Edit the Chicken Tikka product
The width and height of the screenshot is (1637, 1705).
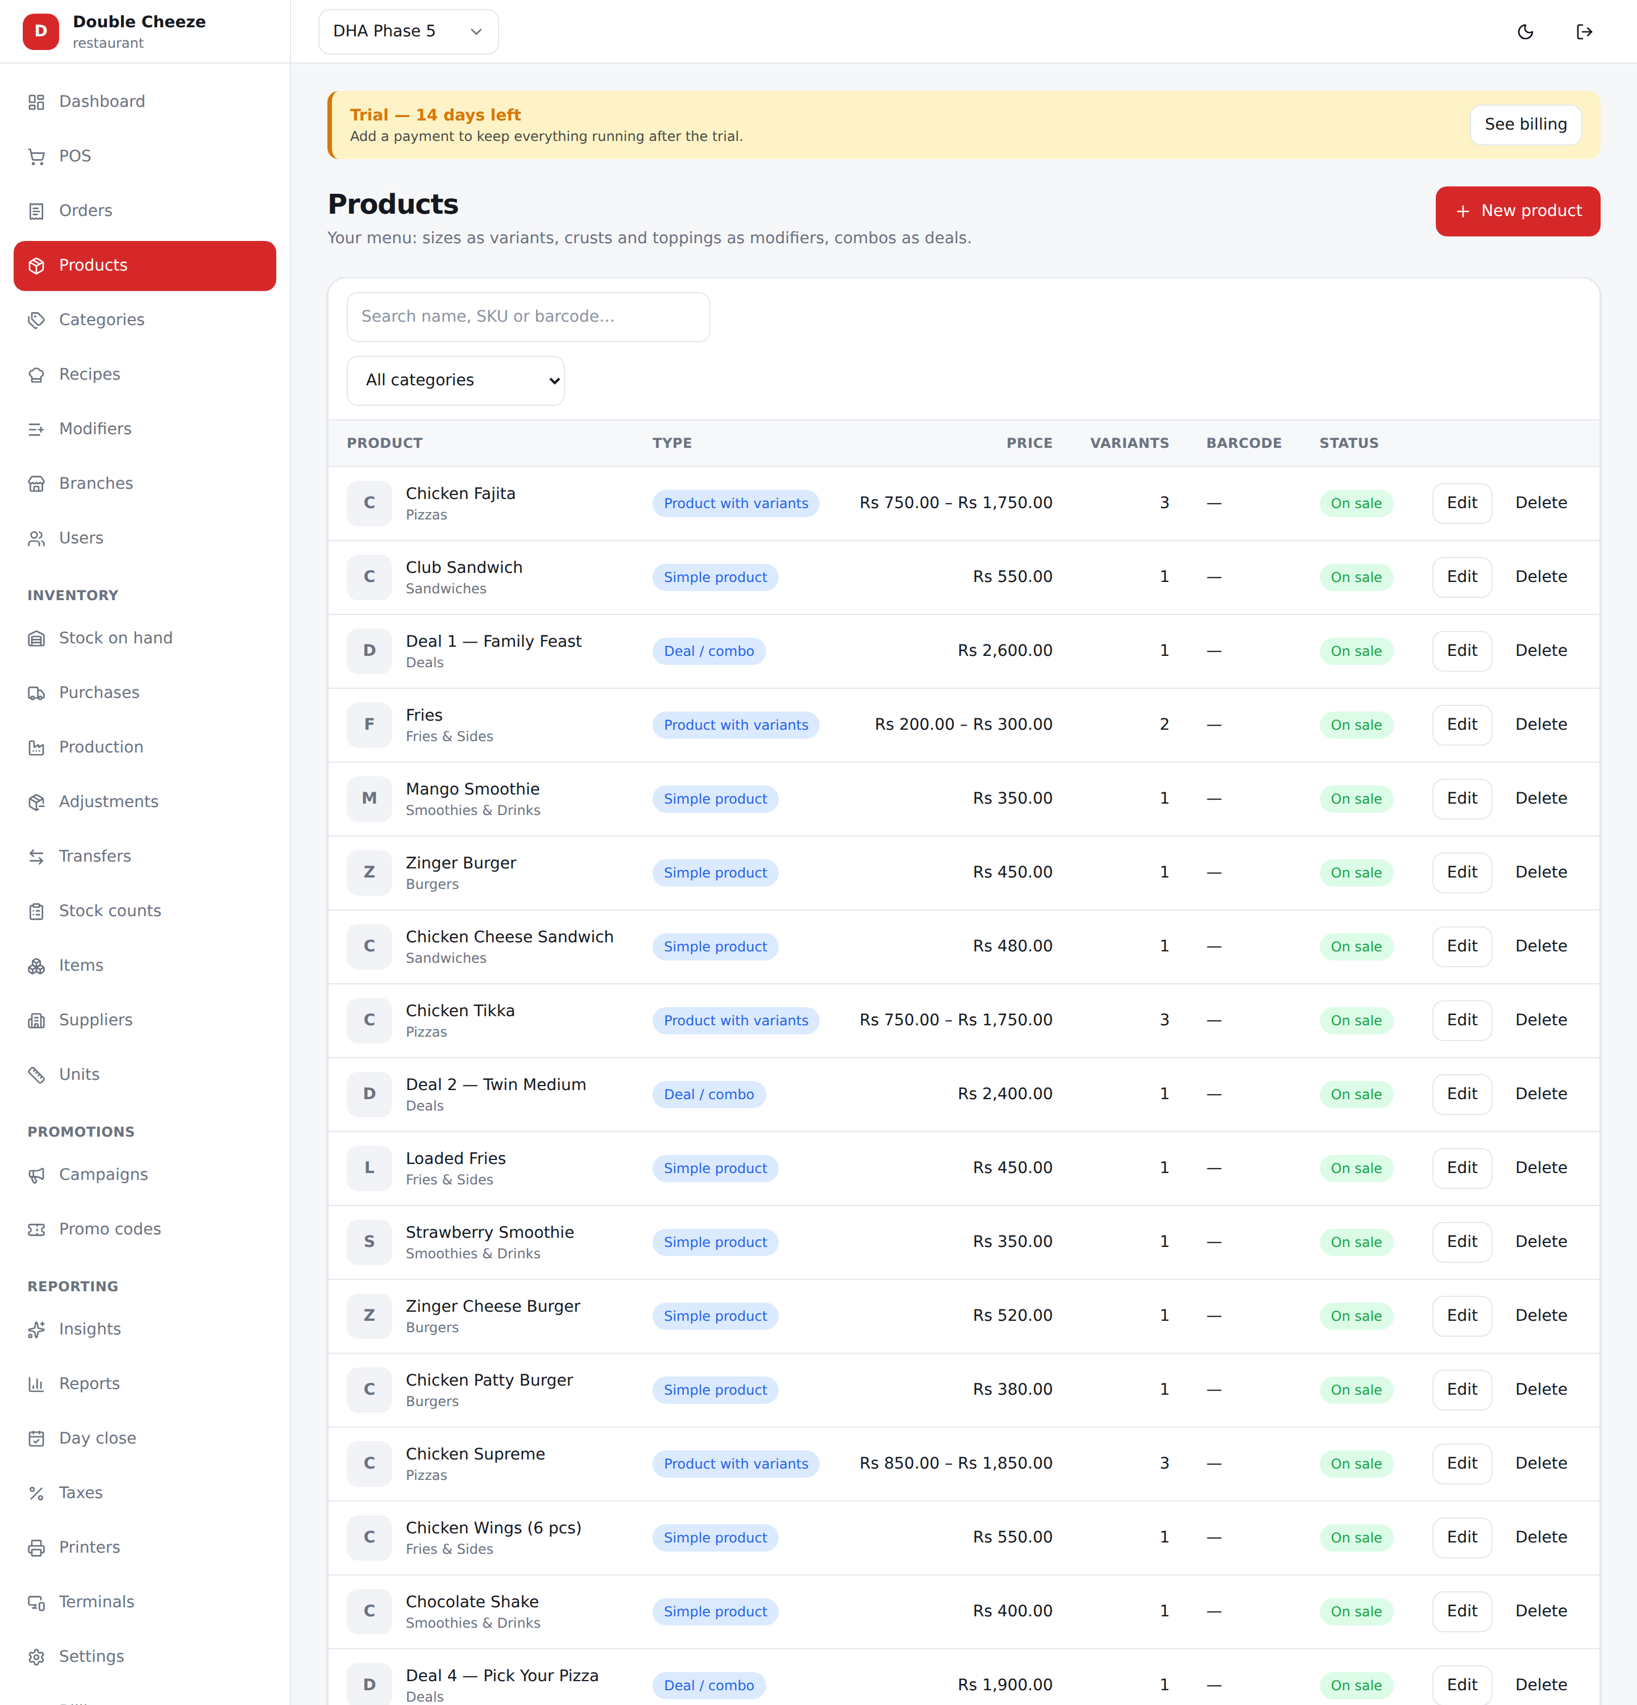(x=1461, y=1020)
